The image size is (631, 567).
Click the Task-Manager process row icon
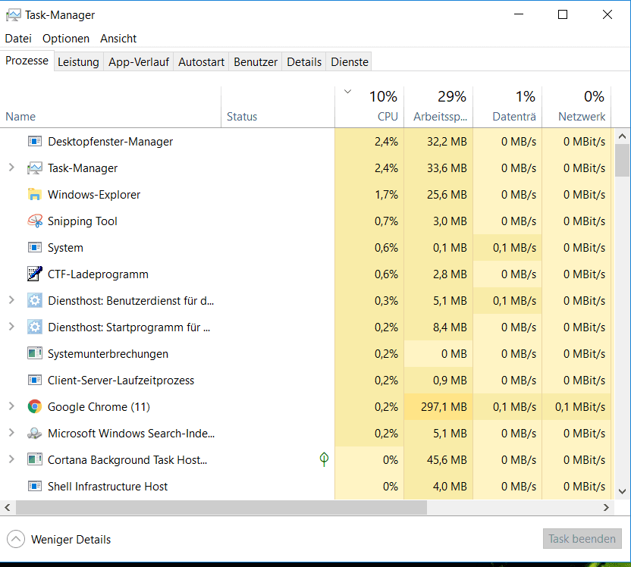pos(35,168)
